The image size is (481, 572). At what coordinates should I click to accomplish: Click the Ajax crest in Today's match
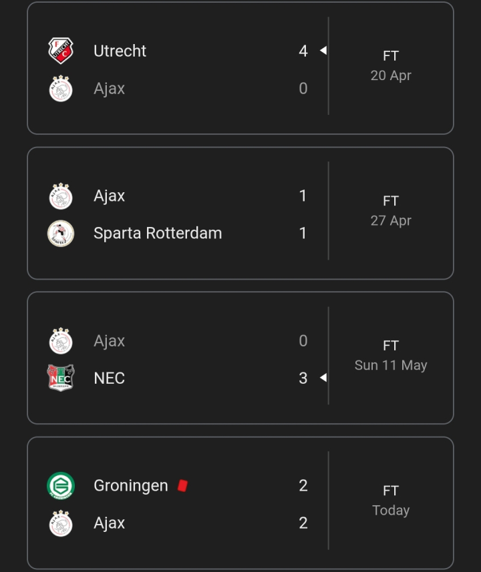pyautogui.click(x=61, y=523)
